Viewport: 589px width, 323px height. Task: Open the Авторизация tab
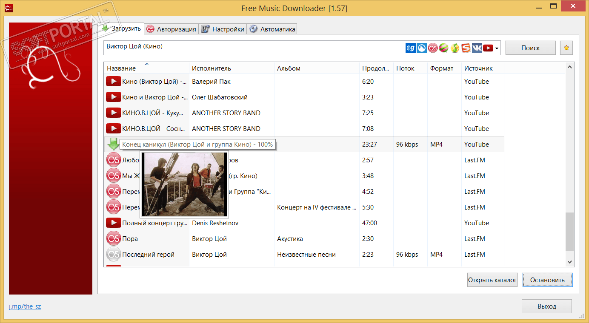[171, 29]
